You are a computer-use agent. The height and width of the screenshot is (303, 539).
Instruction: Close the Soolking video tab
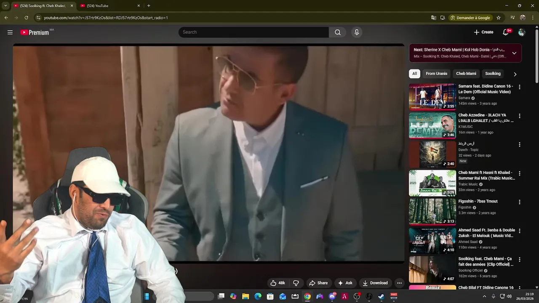[72, 6]
